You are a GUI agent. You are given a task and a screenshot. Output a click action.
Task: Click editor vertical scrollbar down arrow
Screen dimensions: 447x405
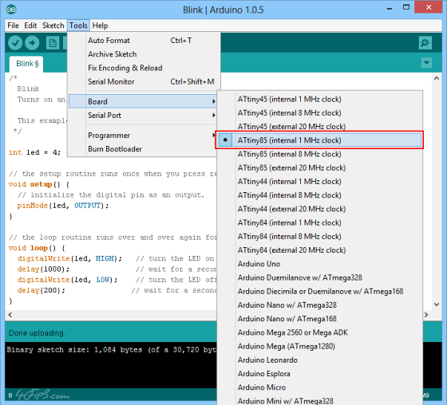[x=437, y=305]
